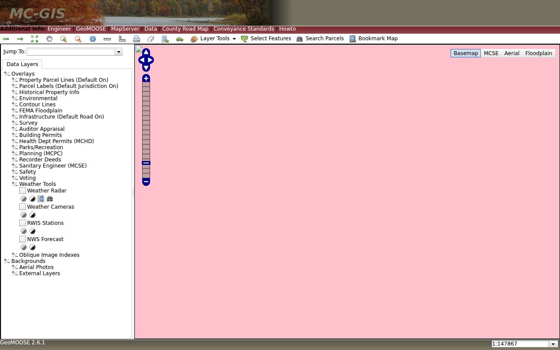
Task: Switch base layer to Aerial
Action: 511,53
